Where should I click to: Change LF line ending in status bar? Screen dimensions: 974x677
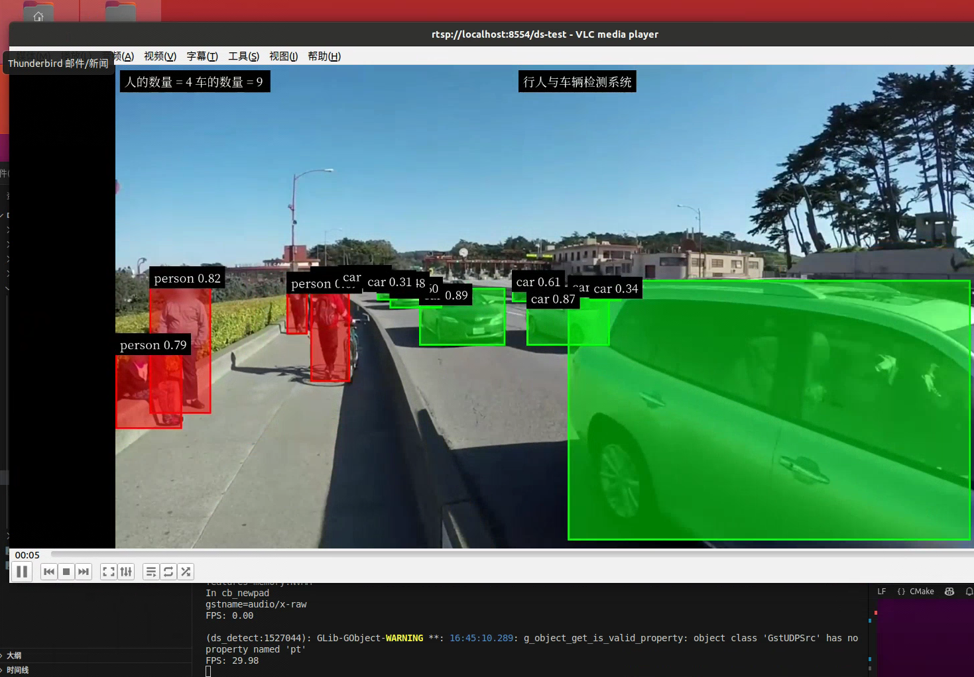[881, 592]
